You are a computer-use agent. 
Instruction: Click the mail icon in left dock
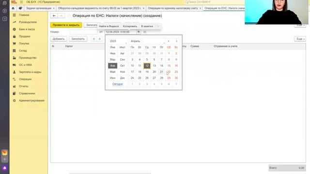pyautogui.click(x=5, y=153)
